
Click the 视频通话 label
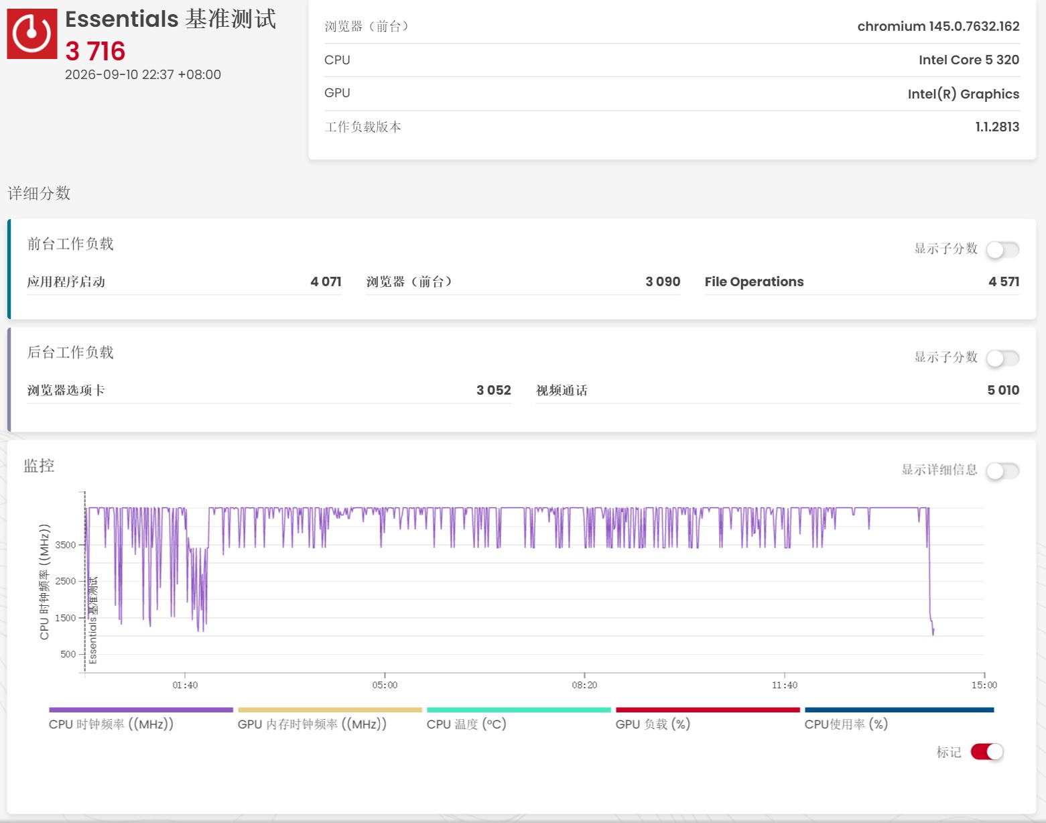click(562, 390)
